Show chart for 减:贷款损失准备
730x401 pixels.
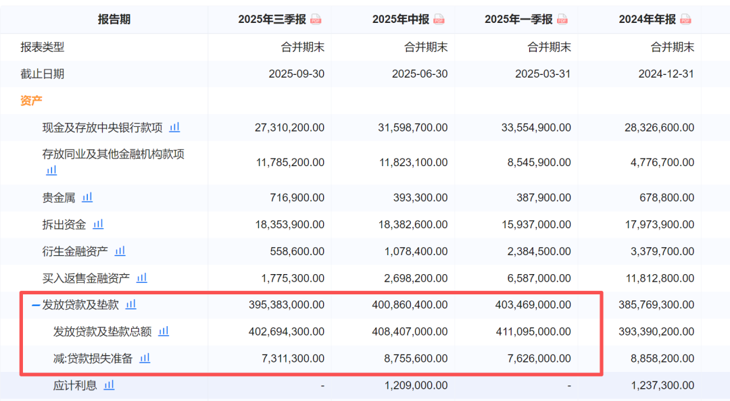pyautogui.click(x=145, y=358)
